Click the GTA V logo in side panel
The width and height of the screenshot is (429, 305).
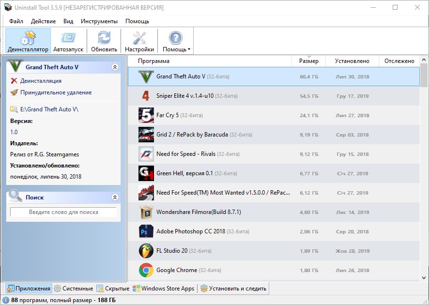pyautogui.click(x=15, y=66)
